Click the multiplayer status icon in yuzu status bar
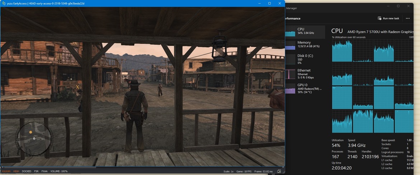420x175 pixels. pyautogui.click(x=279, y=171)
